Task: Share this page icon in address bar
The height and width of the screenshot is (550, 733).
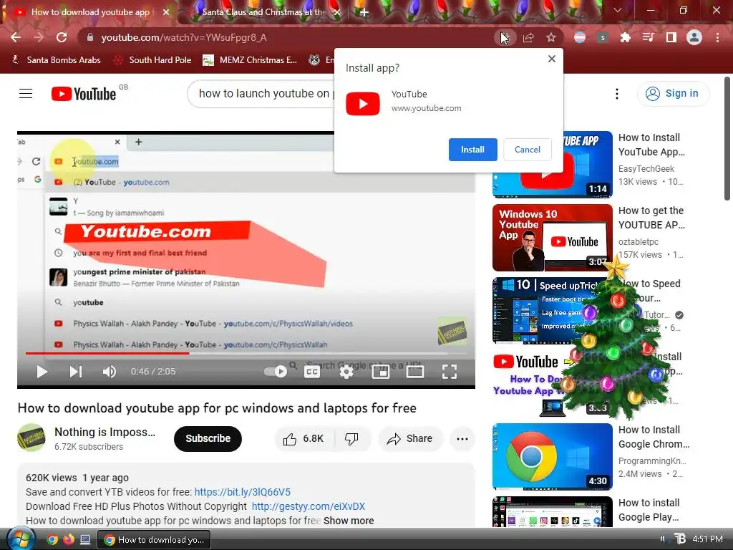Action: [x=528, y=37]
